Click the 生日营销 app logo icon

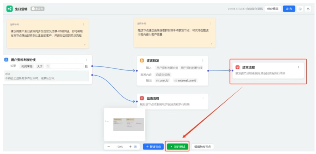coord(9,8)
